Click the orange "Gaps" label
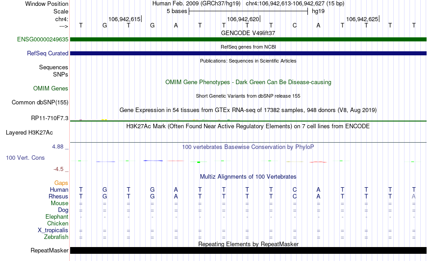The image size is (427, 261). 61,183
